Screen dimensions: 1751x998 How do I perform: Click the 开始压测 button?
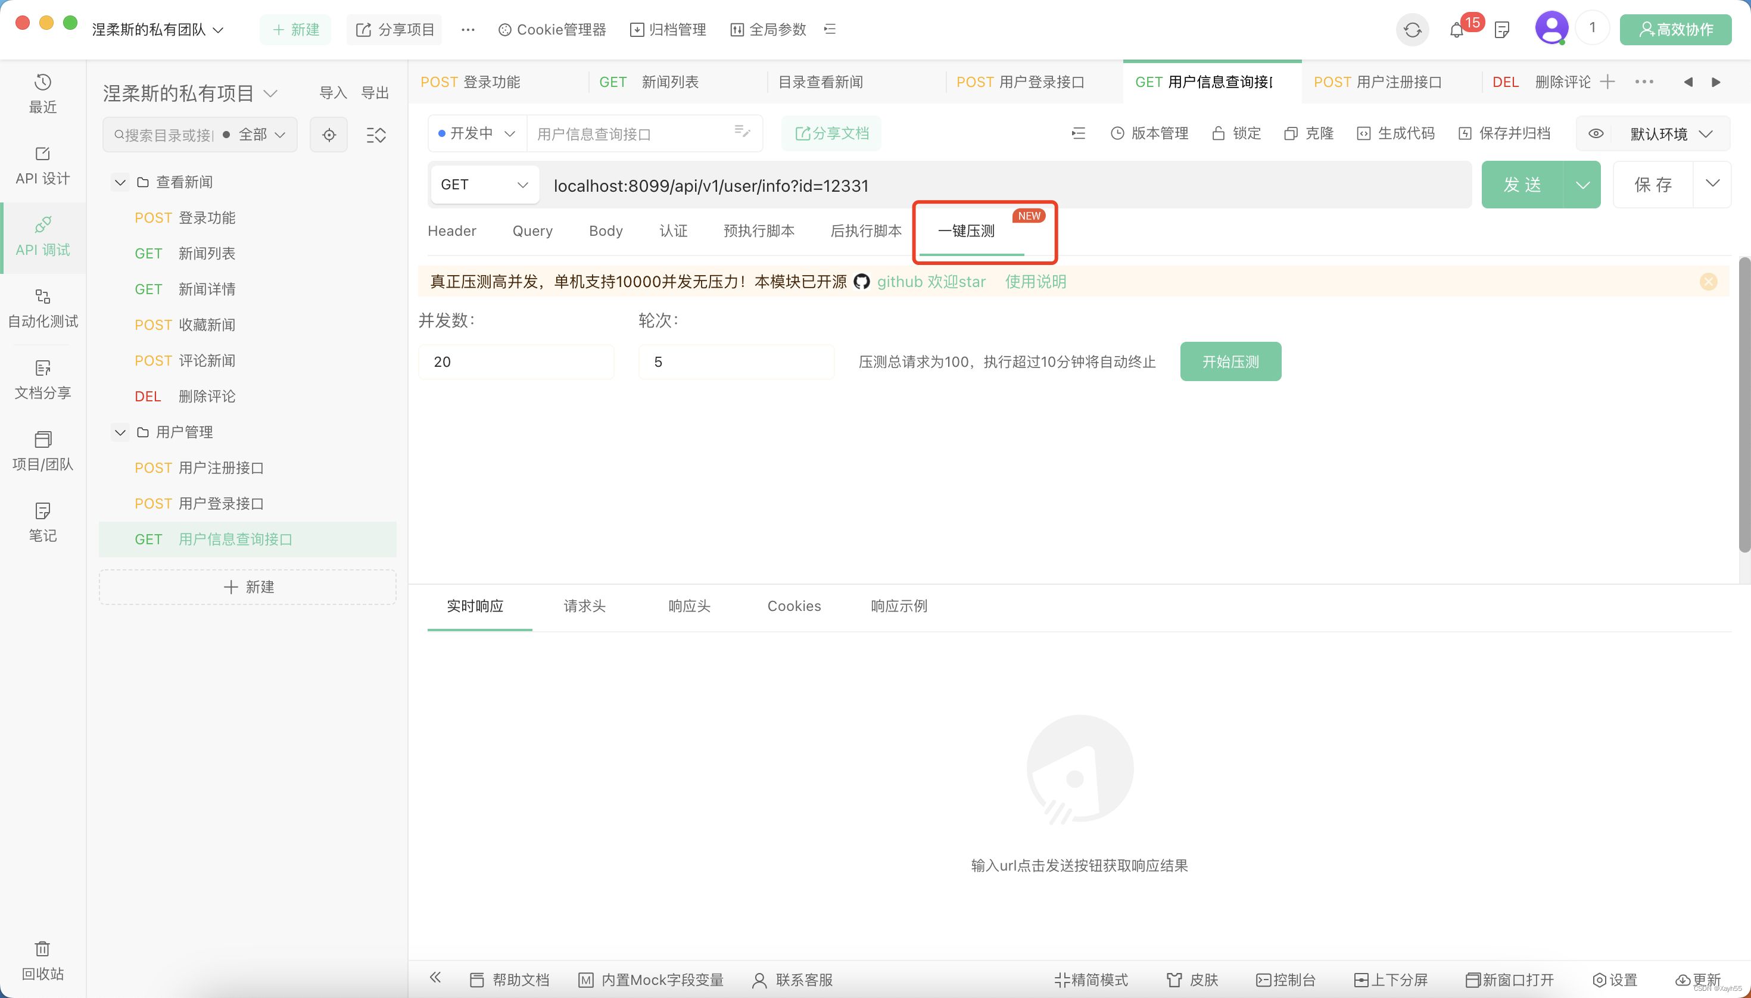coord(1230,361)
